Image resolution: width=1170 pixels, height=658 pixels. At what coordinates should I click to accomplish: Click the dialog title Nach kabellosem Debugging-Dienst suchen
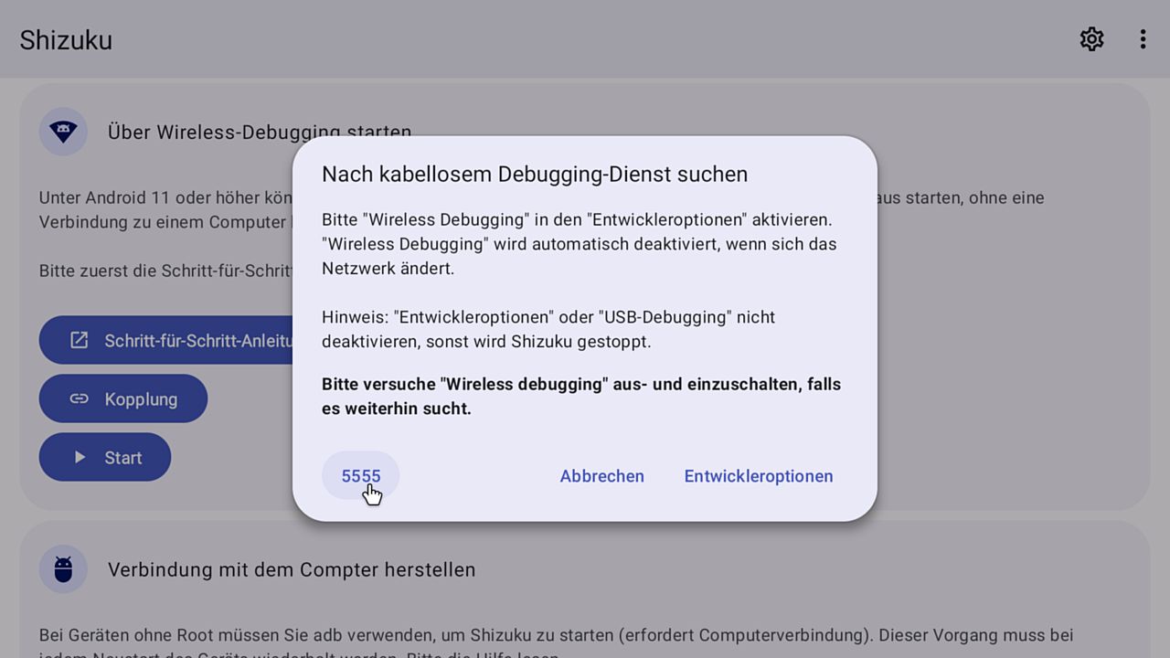pos(535,175)
